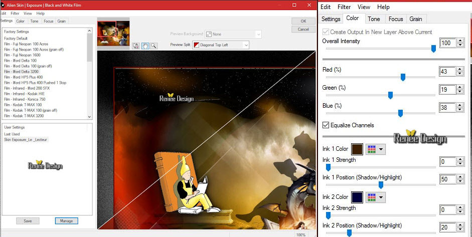472x237 pixels.
Task: Select Last Used user setting
Action: (x=12, y=134)
